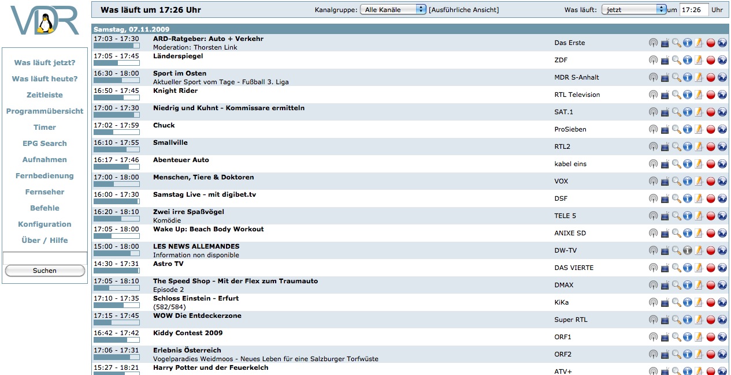Click the date header 'Samstag, 07.11.2009'
Image resolution: width=731 pixels, height=375 pixels.
click(x=131, y=29)
